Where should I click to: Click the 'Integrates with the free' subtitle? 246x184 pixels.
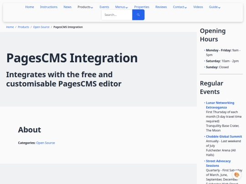[x=64, y=79]
